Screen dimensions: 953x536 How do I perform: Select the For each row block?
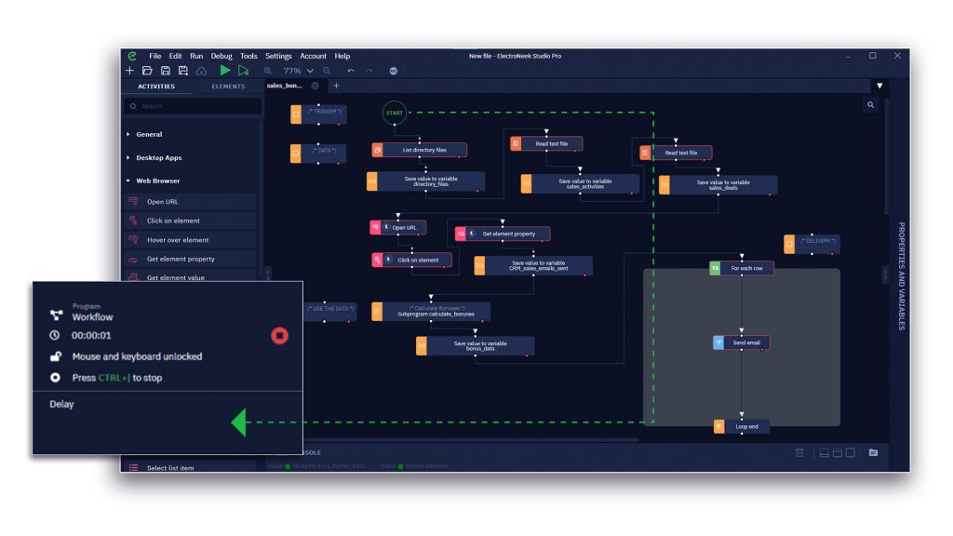[x=742, y=268]
